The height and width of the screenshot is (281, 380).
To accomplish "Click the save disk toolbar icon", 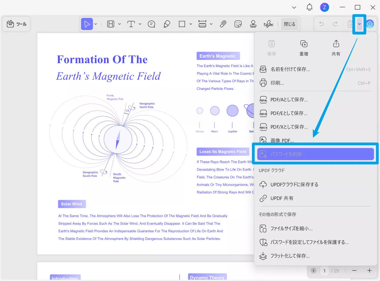I will tap(350, 24).
